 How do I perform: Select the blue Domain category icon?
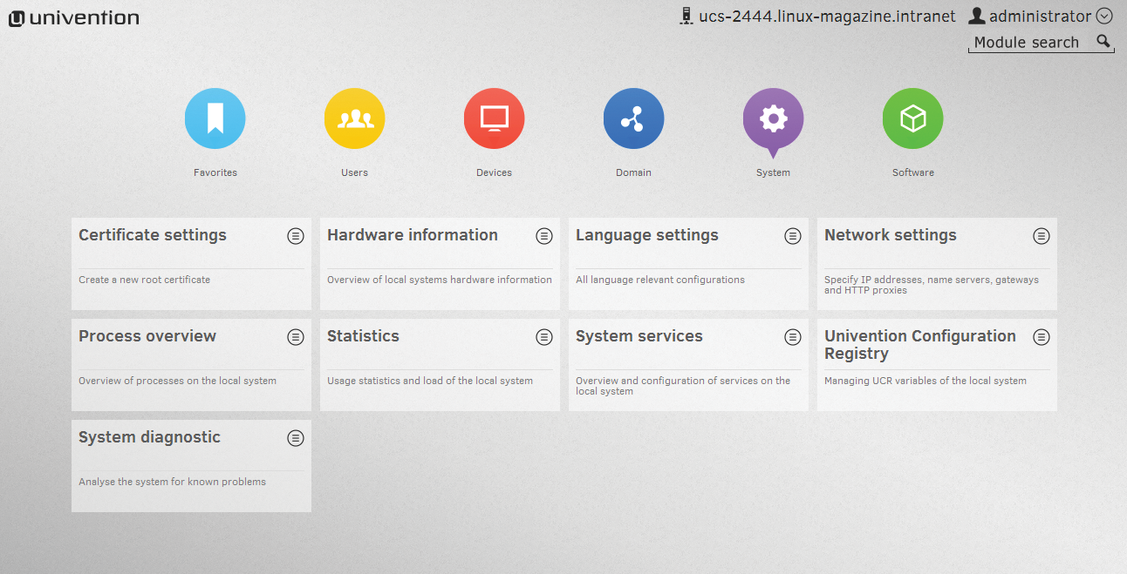(633, 118)
